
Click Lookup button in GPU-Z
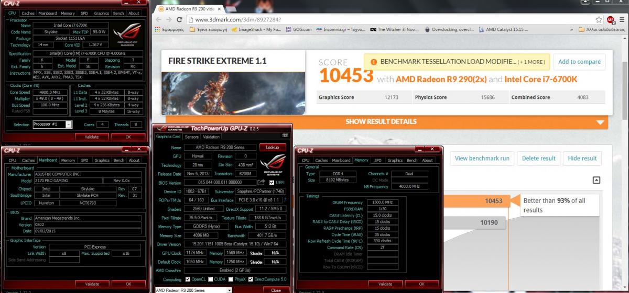coord(273,147)
